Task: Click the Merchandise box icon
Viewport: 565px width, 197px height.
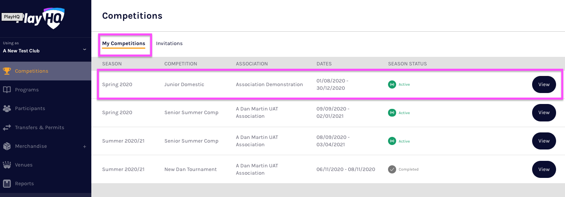Action: pos(7,146)
